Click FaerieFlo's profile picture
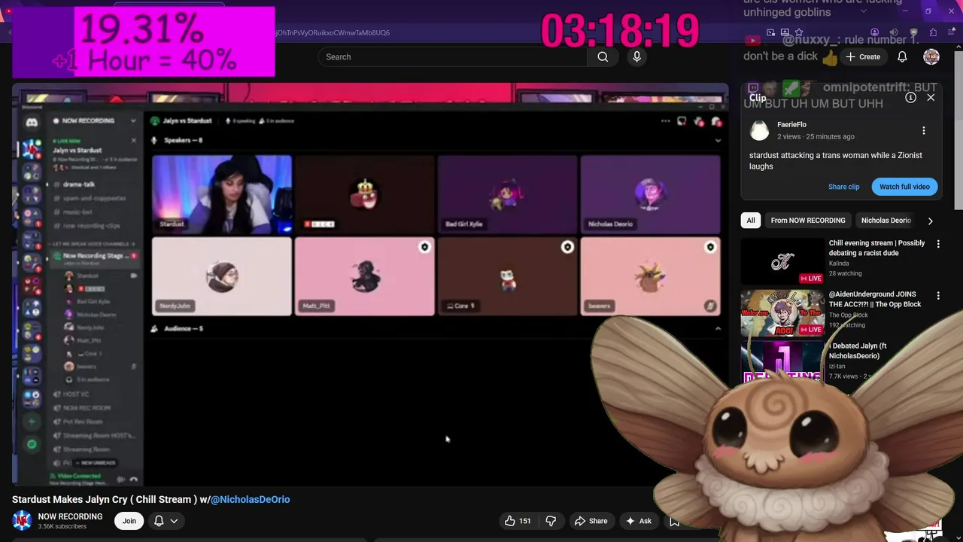Image resolution: width=963 pixels, height=542 pixels. click(x=760, y=130)
